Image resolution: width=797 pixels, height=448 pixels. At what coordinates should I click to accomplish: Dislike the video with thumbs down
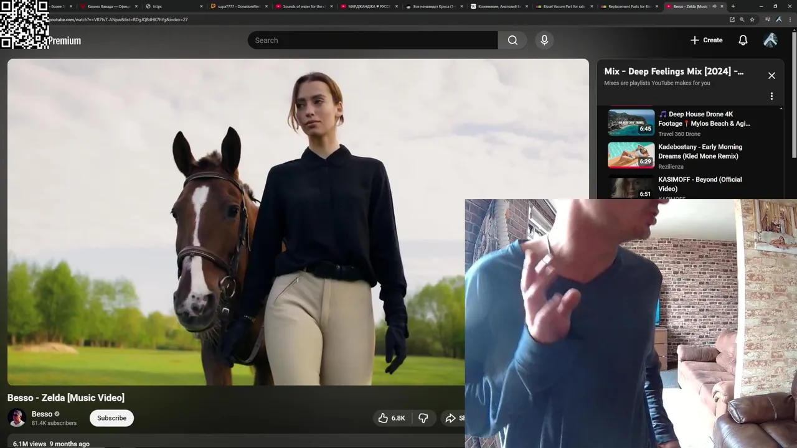[x=423, y=418]
